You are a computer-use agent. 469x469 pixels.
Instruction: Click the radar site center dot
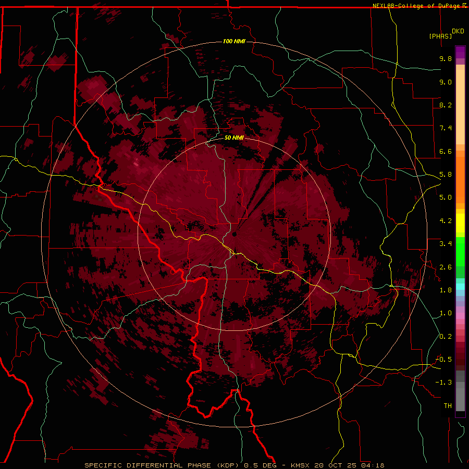point(234,234)
